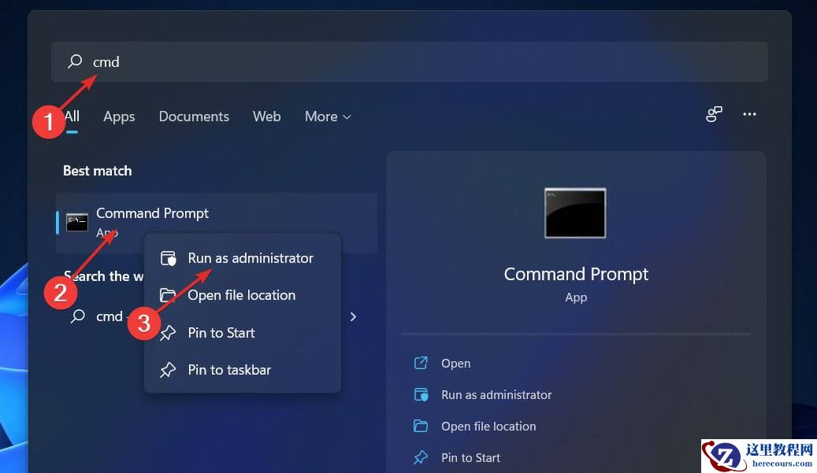Click the Run as administrator shield icon
Screen dimensions: 817x473
tap(169, 257)
